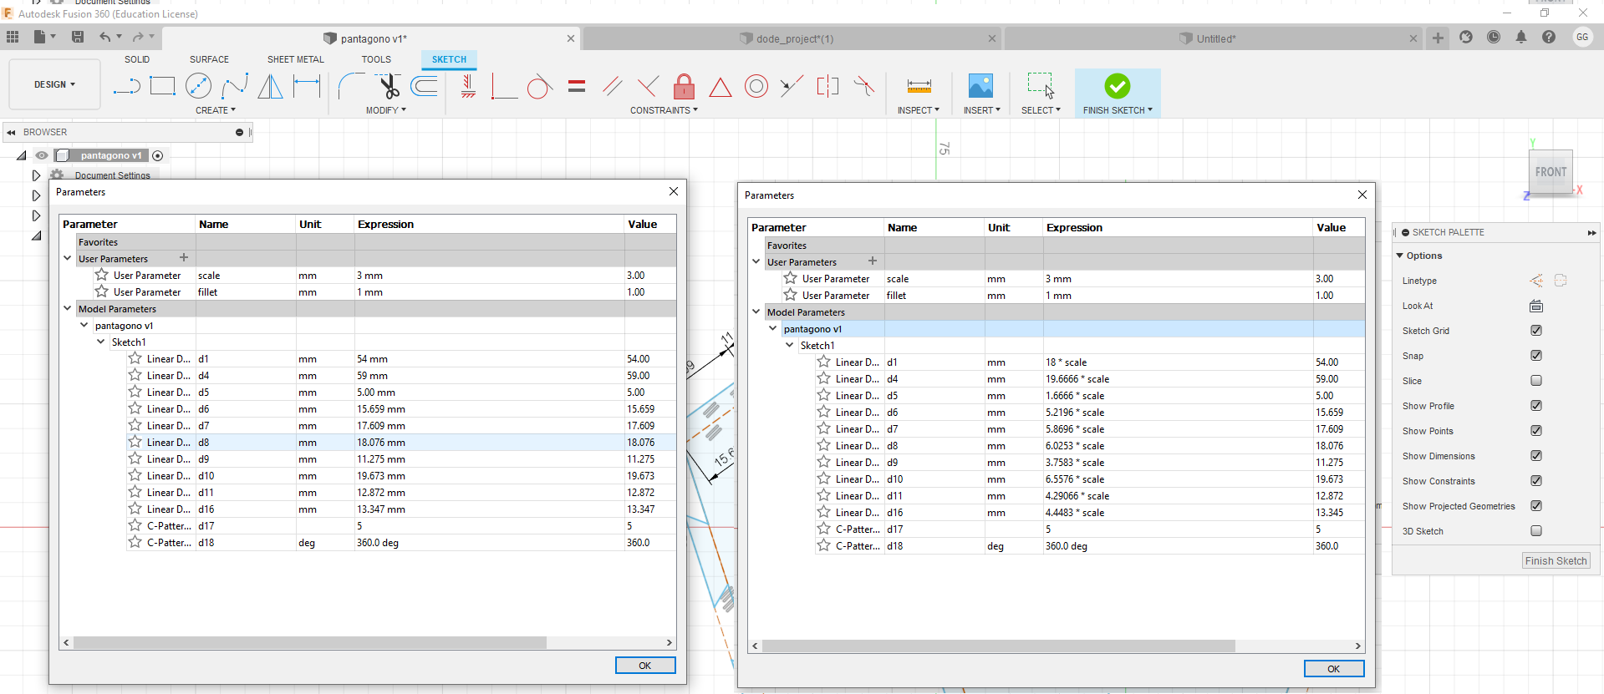This screenshot has width=1604, height=694.
Task: Open the CREATE dropdown menu
Action: tap(216, 110)
